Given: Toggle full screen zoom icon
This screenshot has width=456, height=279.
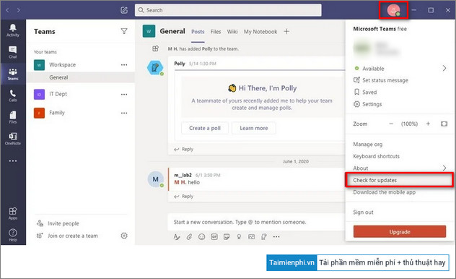Looking at the screenshot, I should coord(444,124).
